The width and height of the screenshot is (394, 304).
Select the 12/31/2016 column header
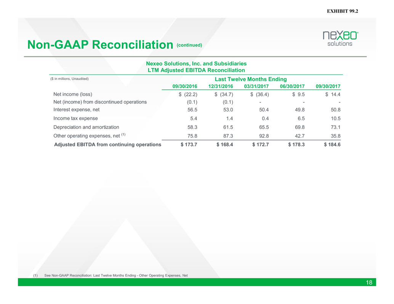click(221, 86)
